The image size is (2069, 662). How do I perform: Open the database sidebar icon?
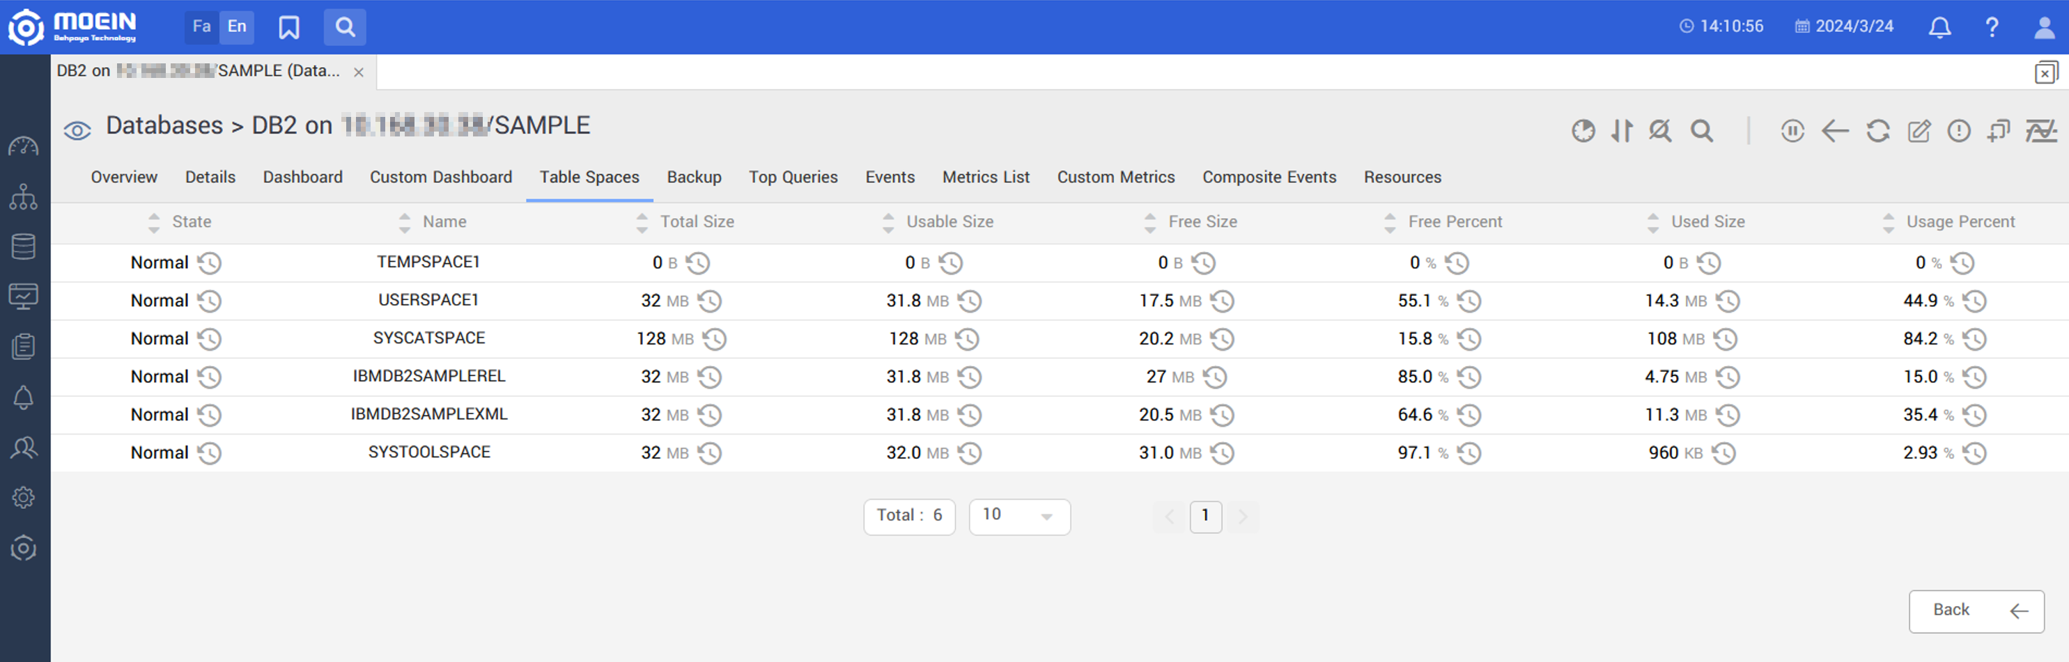[23, 246]
